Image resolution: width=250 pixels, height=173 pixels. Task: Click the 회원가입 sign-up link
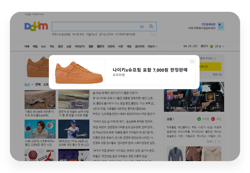217,75
